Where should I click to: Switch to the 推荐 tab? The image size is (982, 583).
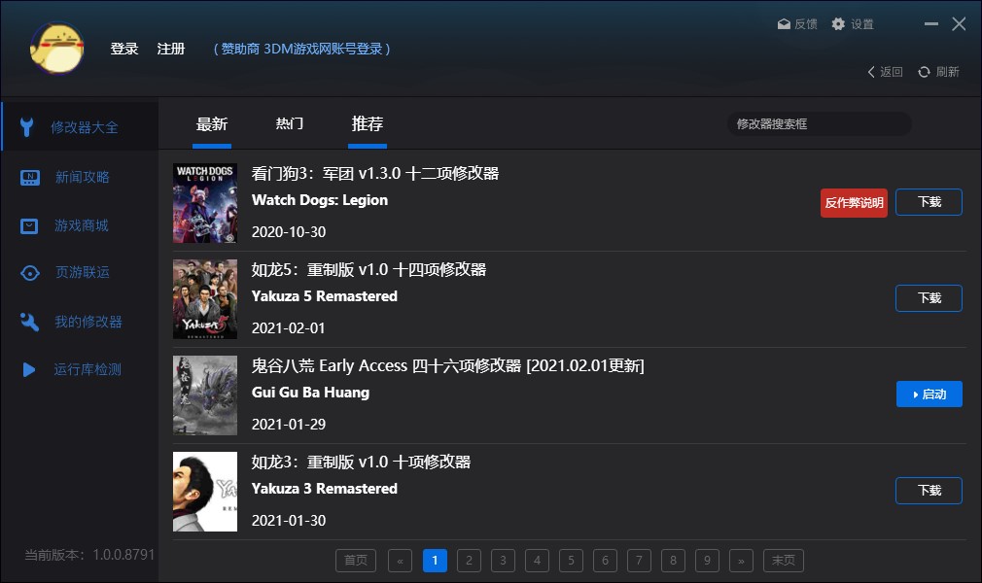coord(367,124)
